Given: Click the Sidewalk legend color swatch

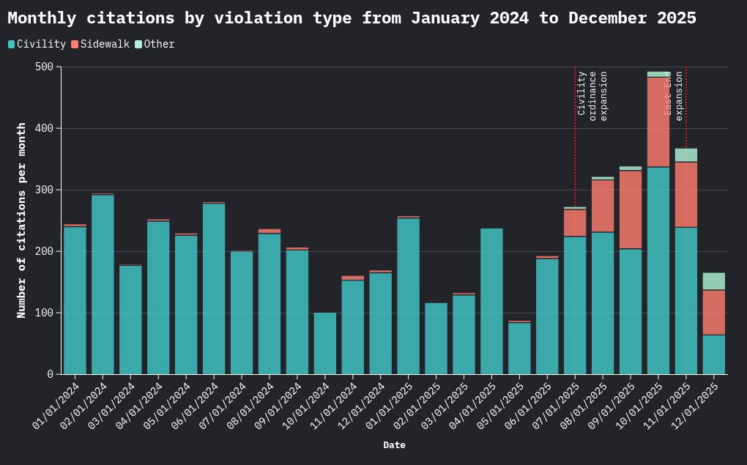Looking at the screenshot, I should click(x=75, y=45).
